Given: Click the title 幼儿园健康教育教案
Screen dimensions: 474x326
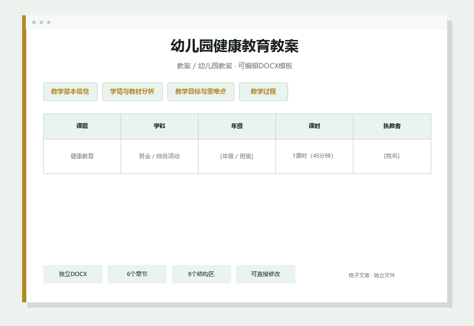Looking at the screenshot, I should click(234, 46).
